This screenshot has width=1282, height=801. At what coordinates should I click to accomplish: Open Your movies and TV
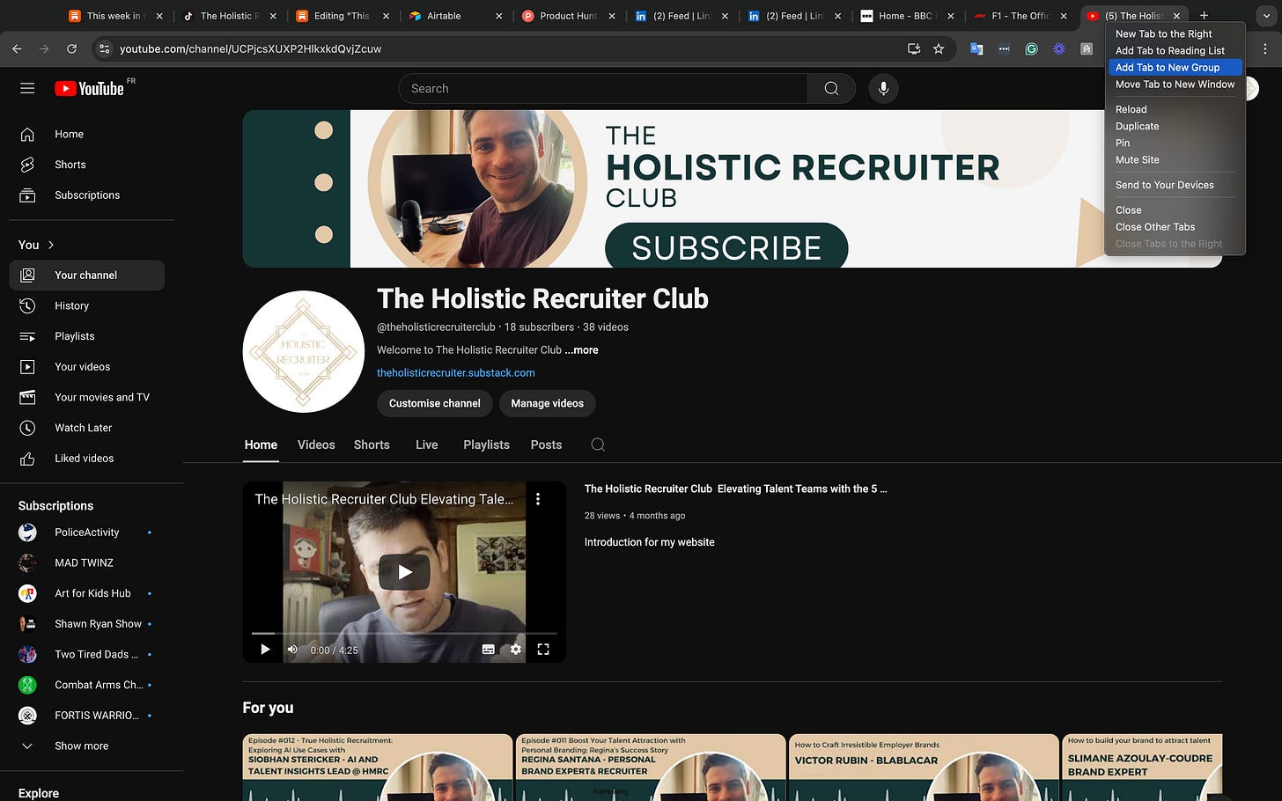pos(87,397)
